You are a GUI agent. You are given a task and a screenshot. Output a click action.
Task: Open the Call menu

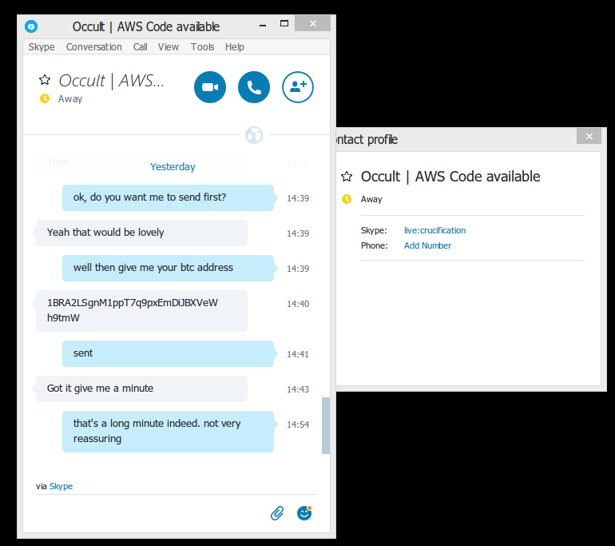(x=140, y=47)
